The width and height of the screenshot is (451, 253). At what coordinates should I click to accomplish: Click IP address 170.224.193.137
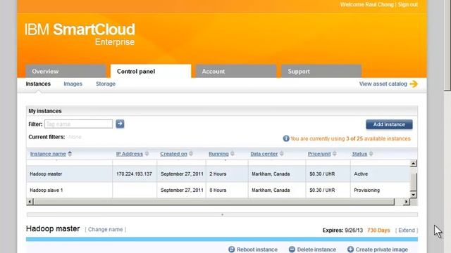tap(134, 174)
